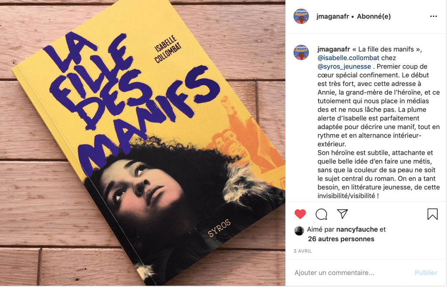Viewport: 447px width, 287px height.
Task: Open the nancyfauche liker avatar
Action: pos(299,231)
